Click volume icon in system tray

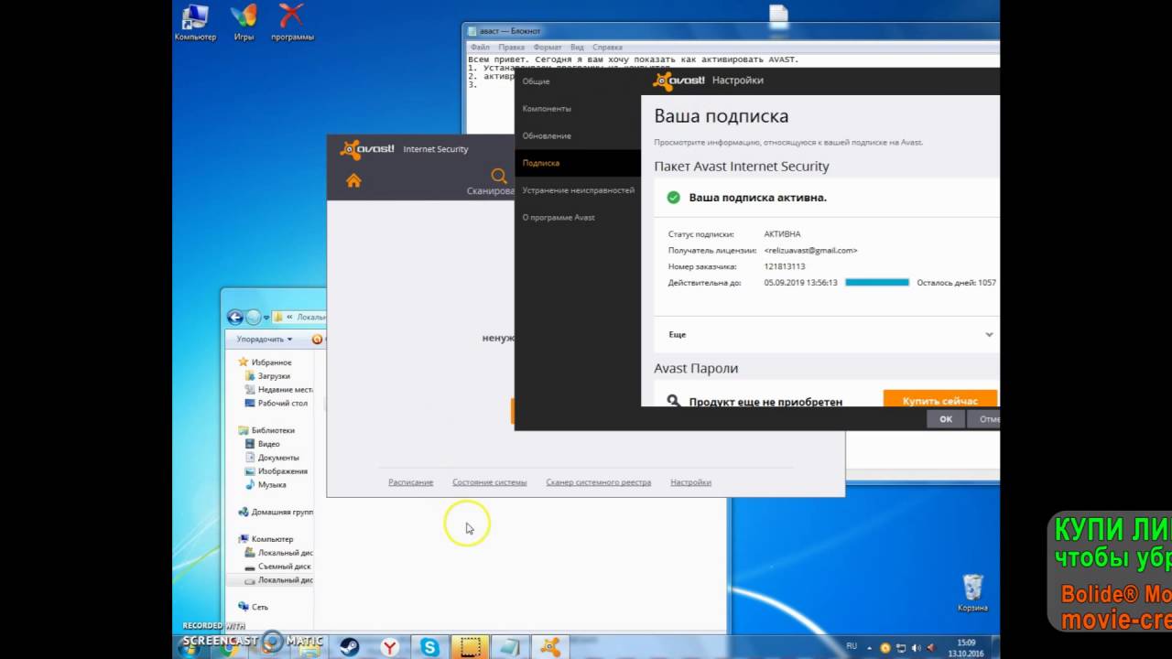pos(917,647)
